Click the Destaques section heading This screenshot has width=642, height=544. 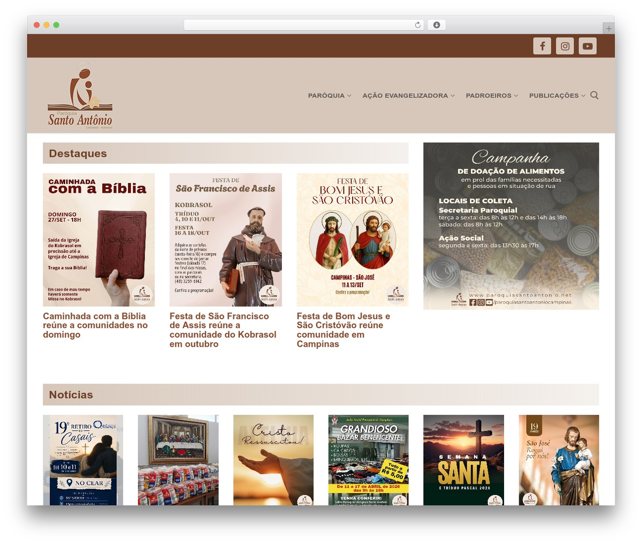tap(78, 154)
